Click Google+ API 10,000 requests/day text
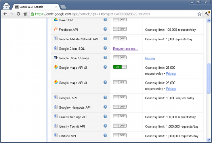 tap(170, 98)
